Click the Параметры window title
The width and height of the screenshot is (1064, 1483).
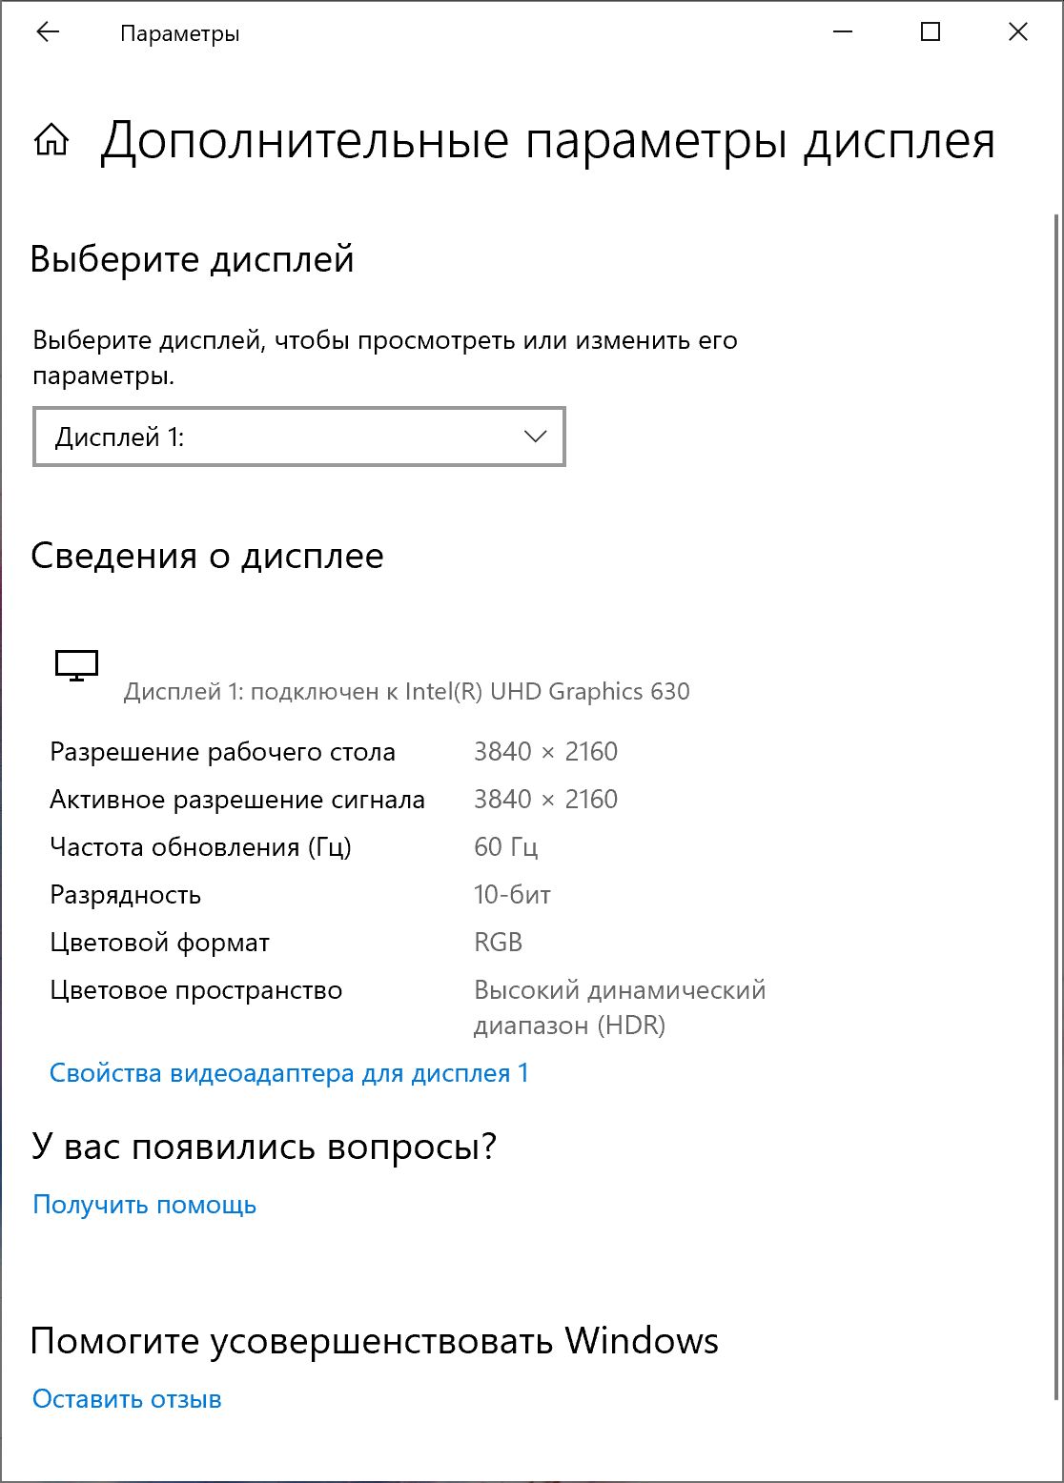(x=180, y=34)
